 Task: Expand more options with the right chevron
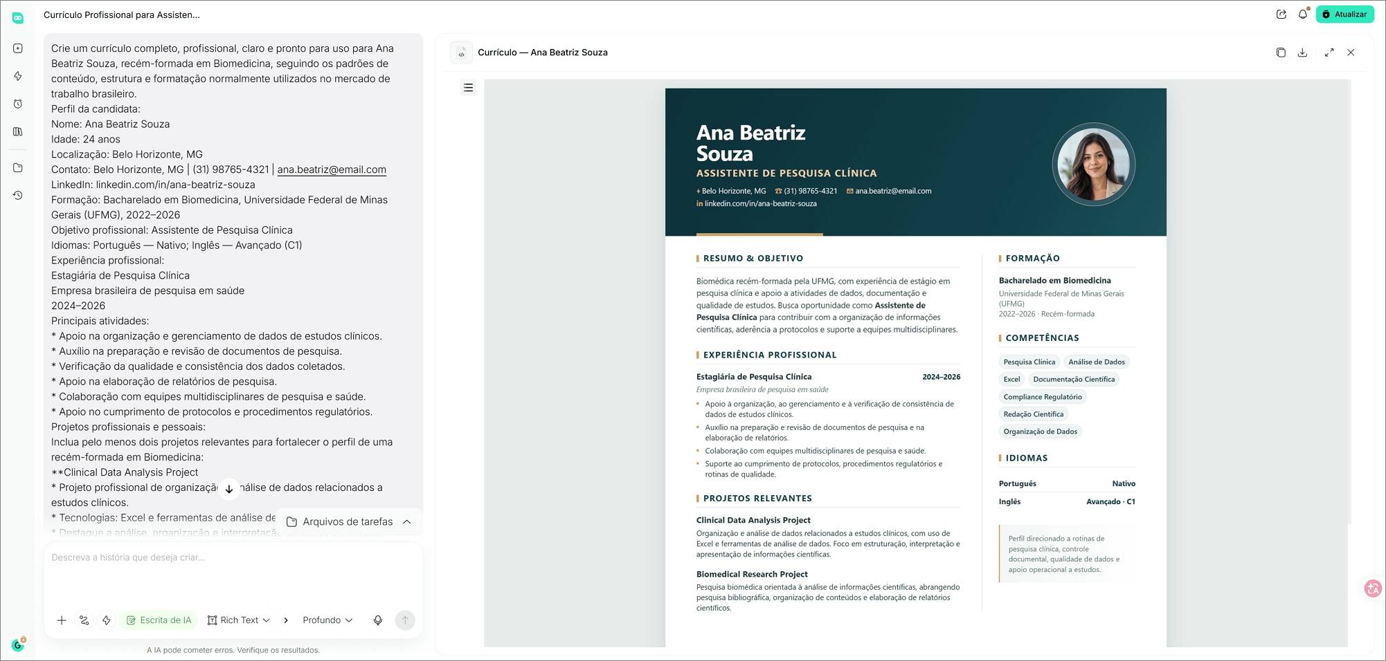tap(286, 620)
